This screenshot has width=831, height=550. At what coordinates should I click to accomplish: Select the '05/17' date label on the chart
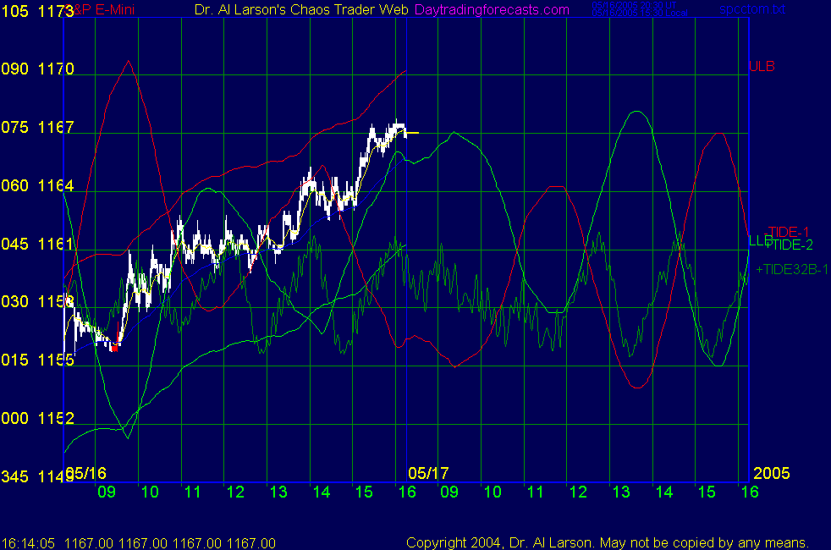tap(428, 473)
